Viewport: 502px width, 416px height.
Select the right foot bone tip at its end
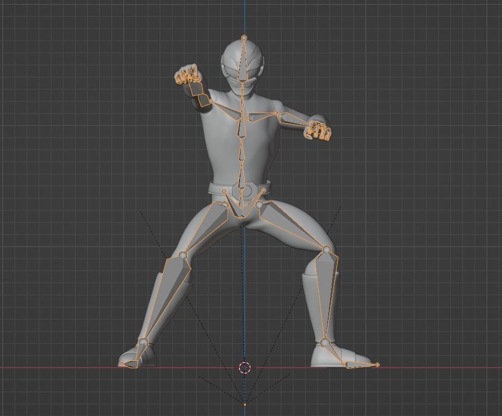(377, 364)
